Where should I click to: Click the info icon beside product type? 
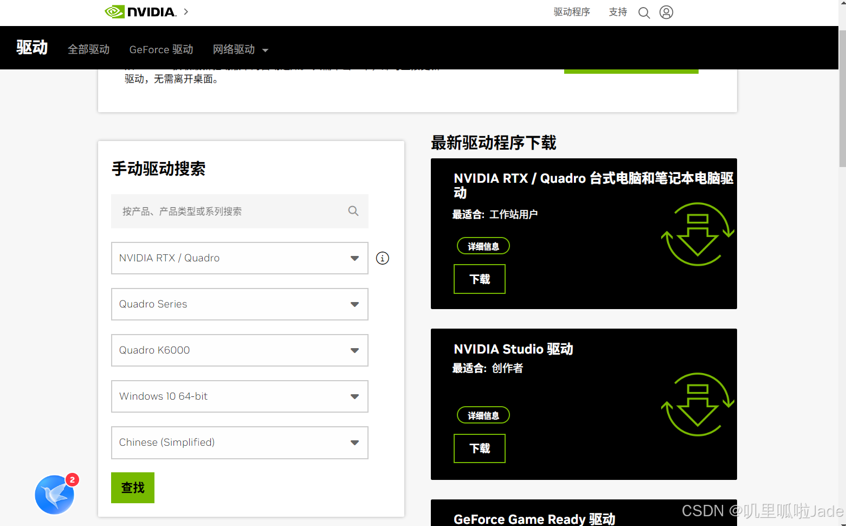tap(383, 258)
